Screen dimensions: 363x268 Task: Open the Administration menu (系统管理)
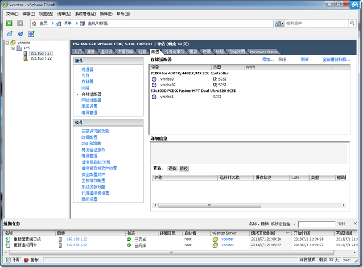tap(85, 14)
